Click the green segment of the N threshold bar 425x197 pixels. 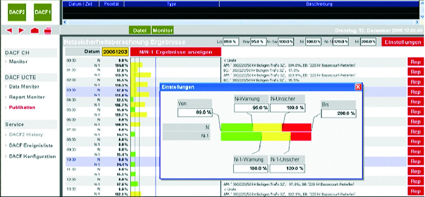tap(237, 128)
